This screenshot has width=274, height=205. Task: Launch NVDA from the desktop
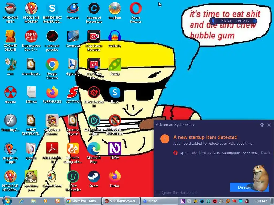pyautogui.click(x=115, y=151)
